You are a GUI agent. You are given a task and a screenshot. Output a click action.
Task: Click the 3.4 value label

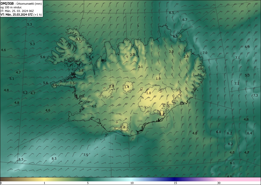pos(55,85)
